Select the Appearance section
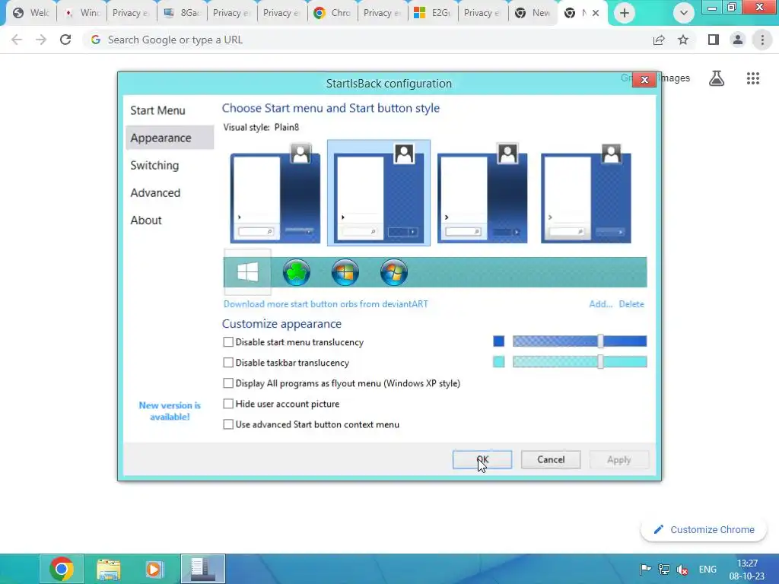 coord(170,138)
